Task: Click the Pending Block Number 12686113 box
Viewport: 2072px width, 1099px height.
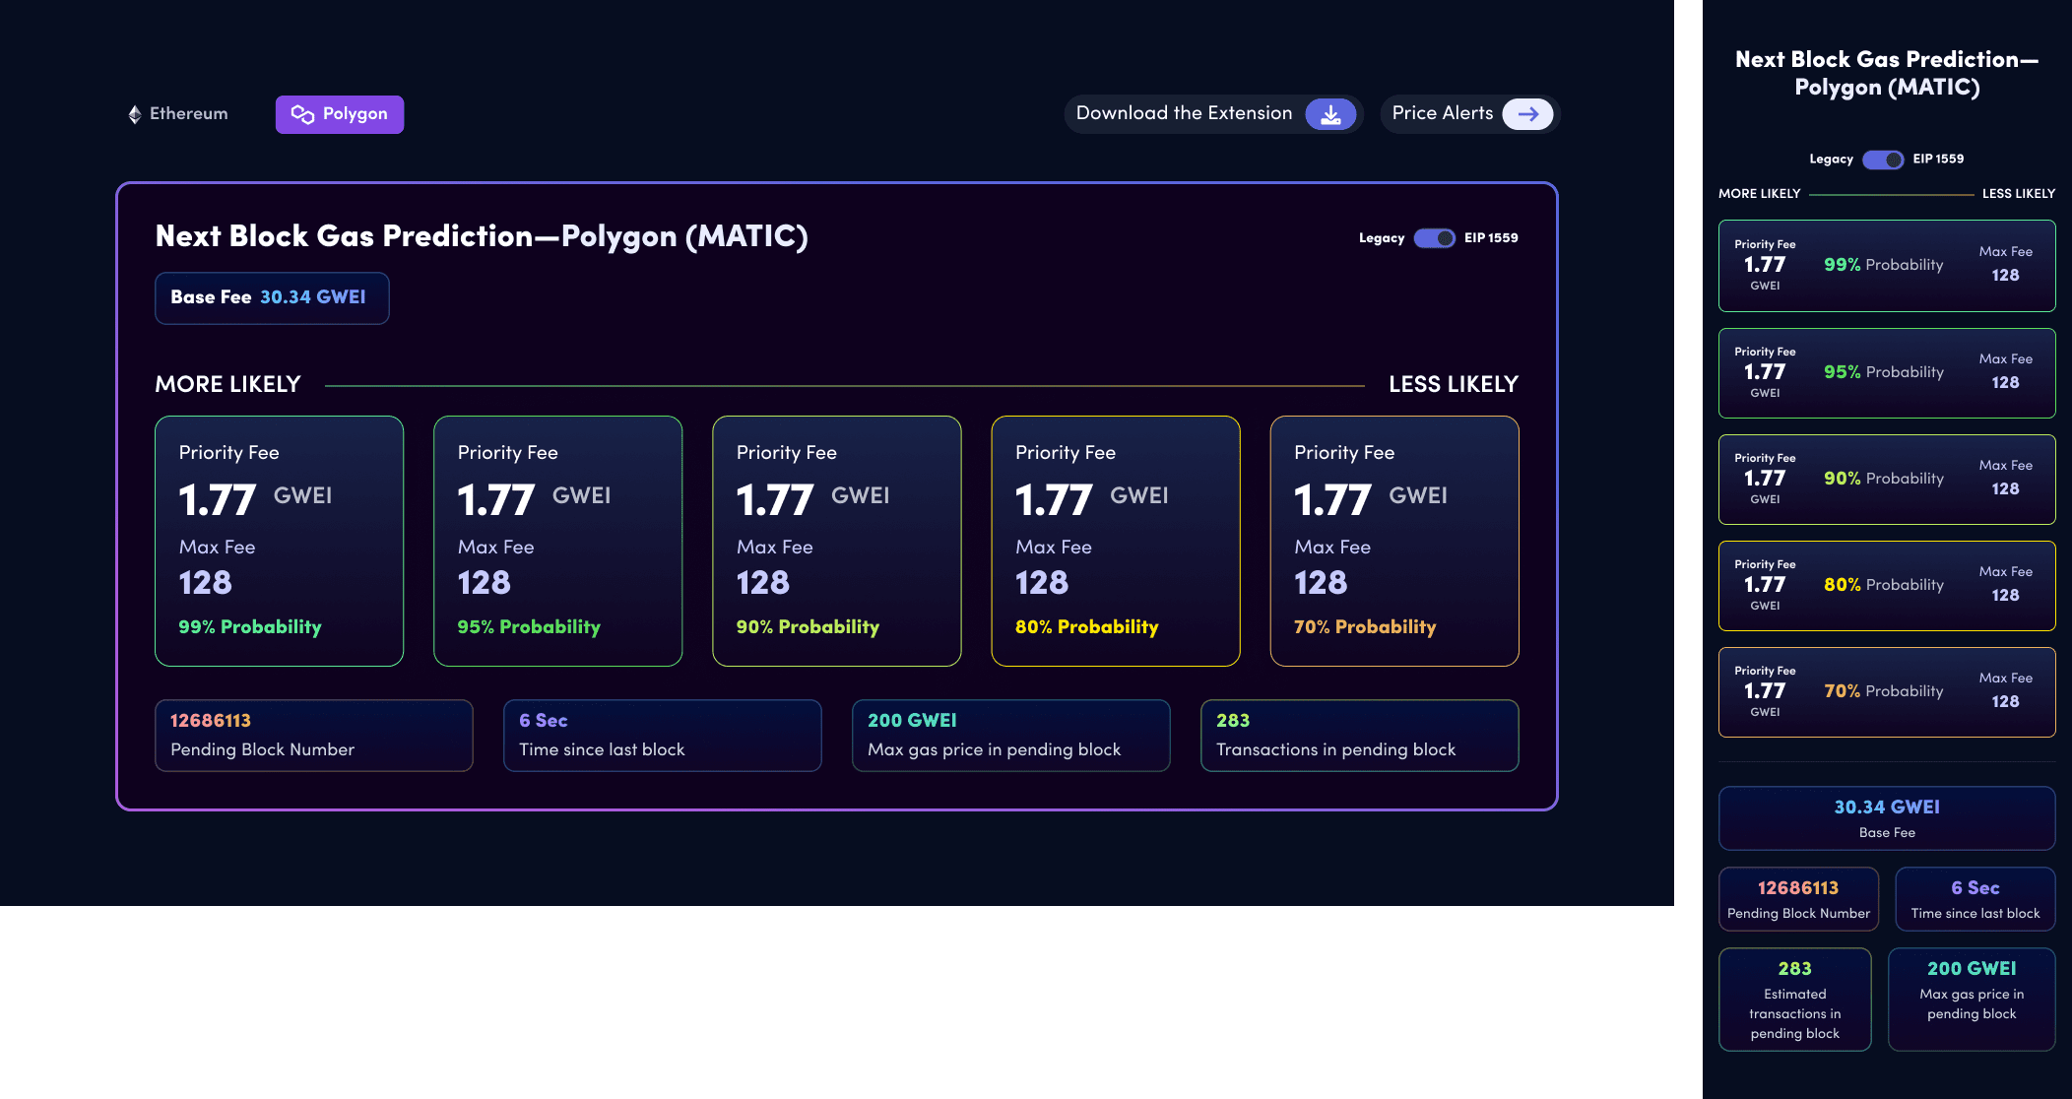Action: (x=313, y=735)
